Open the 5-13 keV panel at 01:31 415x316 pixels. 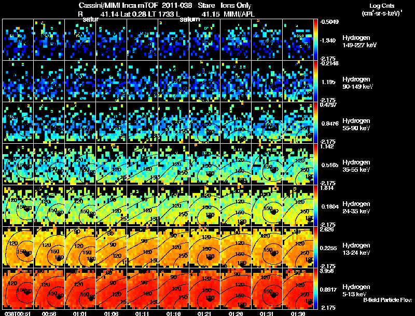[x=267, y=289]
